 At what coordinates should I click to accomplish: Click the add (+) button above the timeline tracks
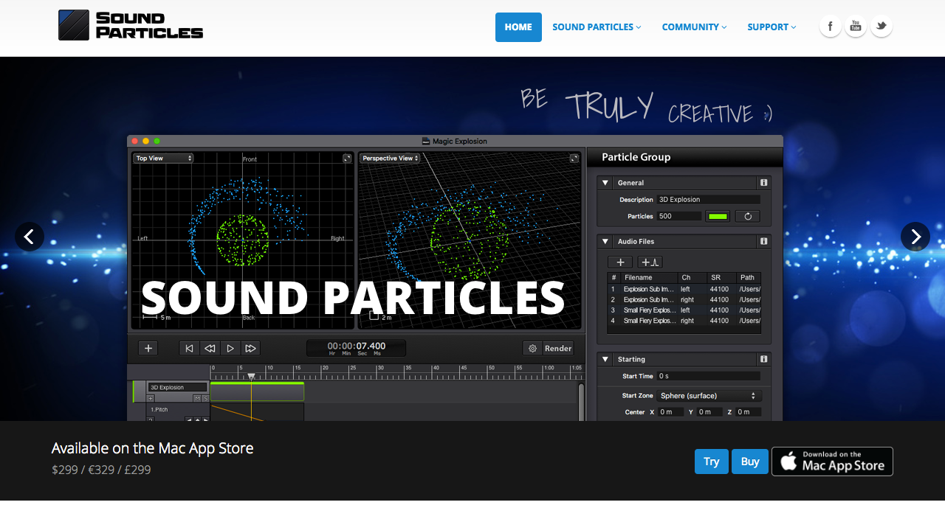tap(148, 348)
